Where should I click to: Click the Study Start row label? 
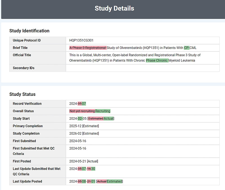coord(21,119)
